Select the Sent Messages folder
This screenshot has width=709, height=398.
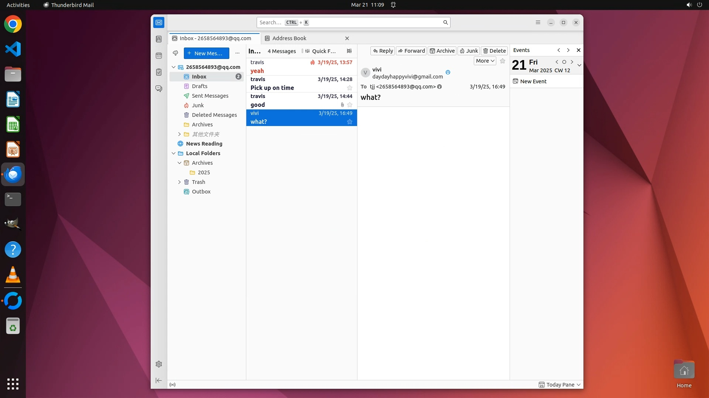[210, 96]
